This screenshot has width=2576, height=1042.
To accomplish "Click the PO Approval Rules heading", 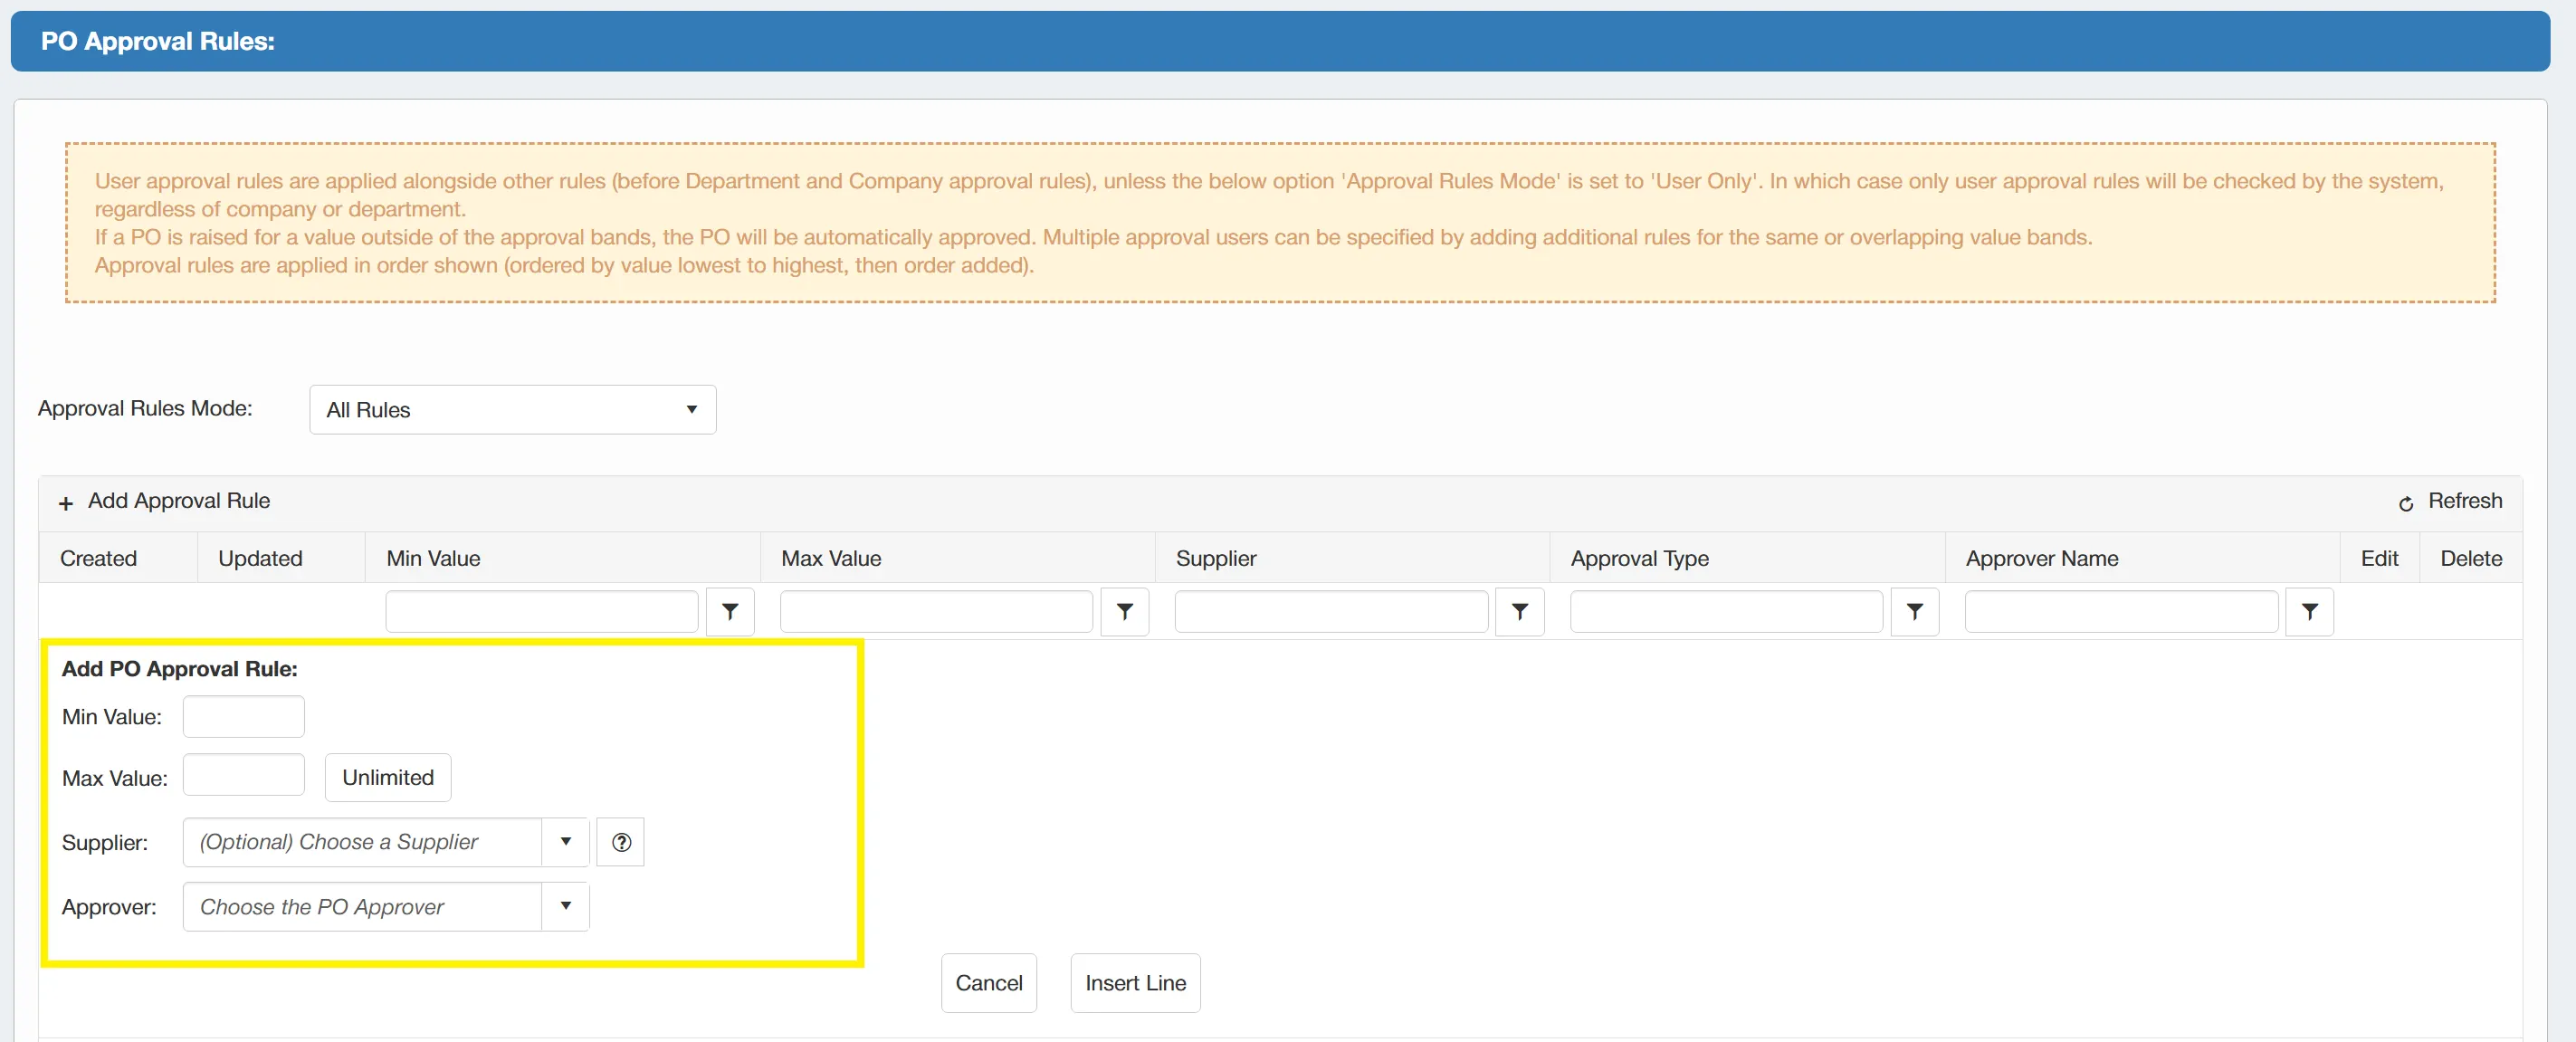I will click(157, 41).
